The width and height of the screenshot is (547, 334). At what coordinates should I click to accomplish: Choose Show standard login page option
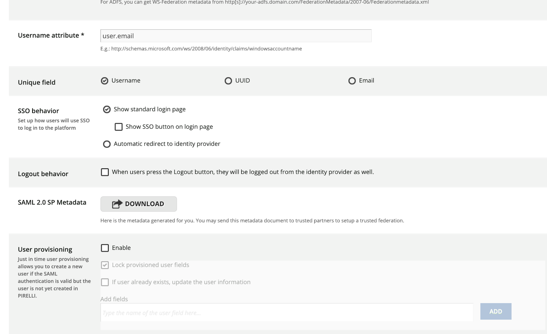tap(107, 110)
